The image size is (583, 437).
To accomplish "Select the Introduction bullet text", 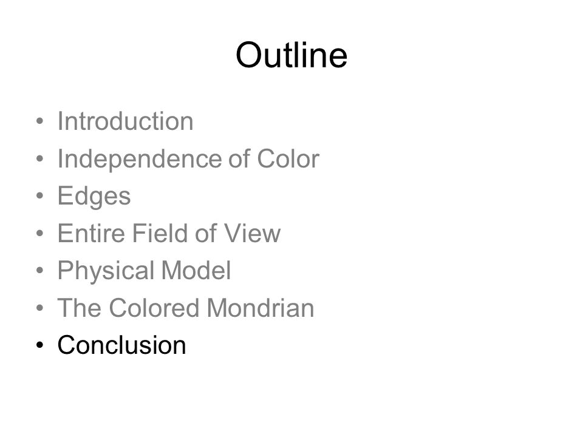I will (125, 121).
